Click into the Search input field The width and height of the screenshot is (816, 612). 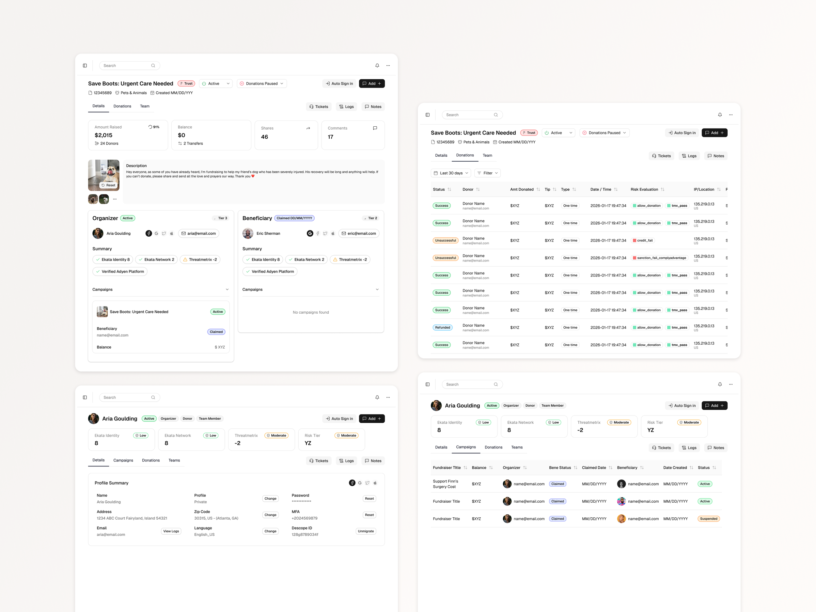click(125, 65)
